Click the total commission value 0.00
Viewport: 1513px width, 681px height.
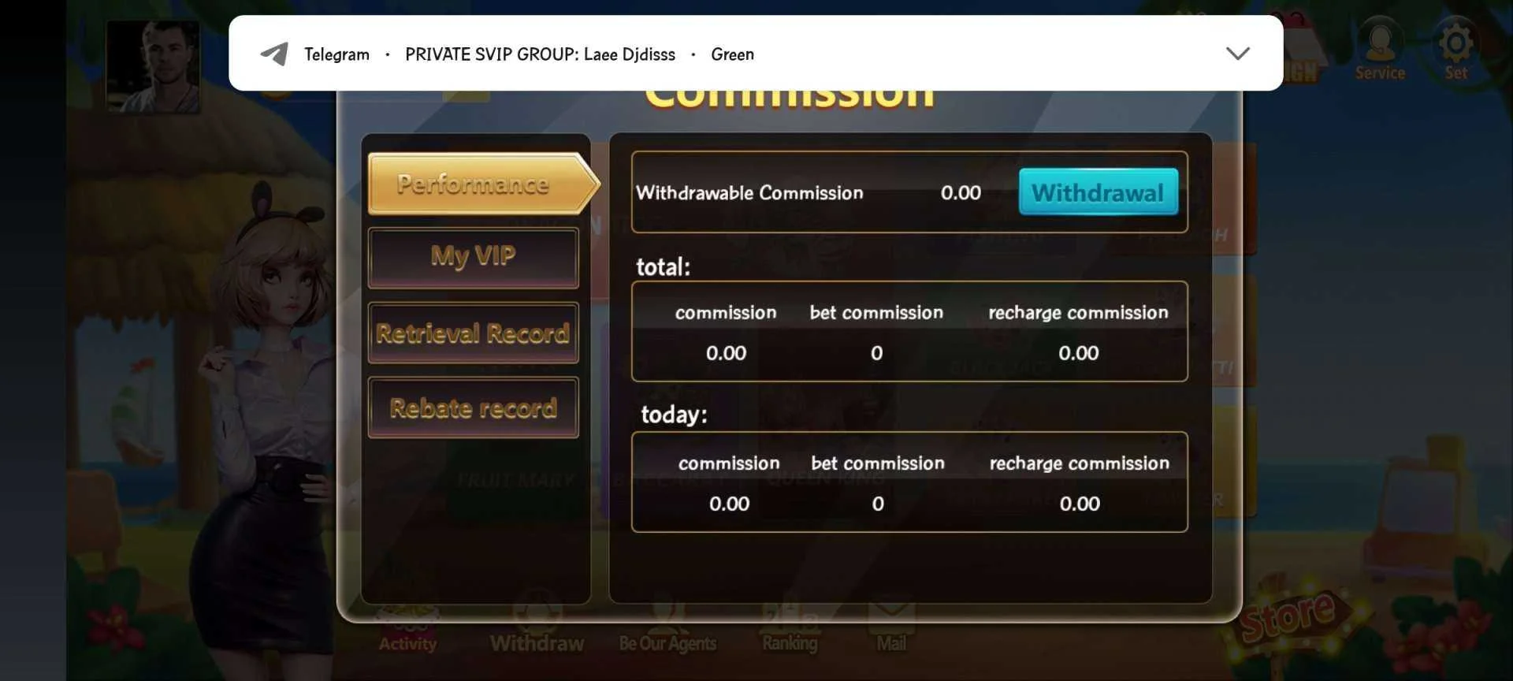(x=726, y=353)
